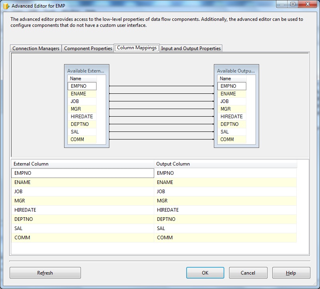Screen dimensions: 320x289
Task: Select ENAME in Available External Columns list
Action: pos(82,94)
